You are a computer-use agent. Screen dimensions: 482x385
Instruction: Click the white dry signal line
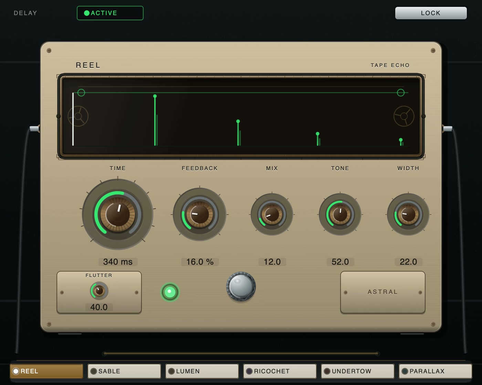pyautogui.click(x=73, y=119)
